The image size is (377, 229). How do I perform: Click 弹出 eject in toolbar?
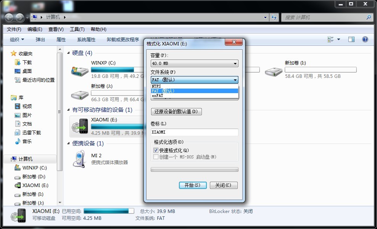click(40, 39)
